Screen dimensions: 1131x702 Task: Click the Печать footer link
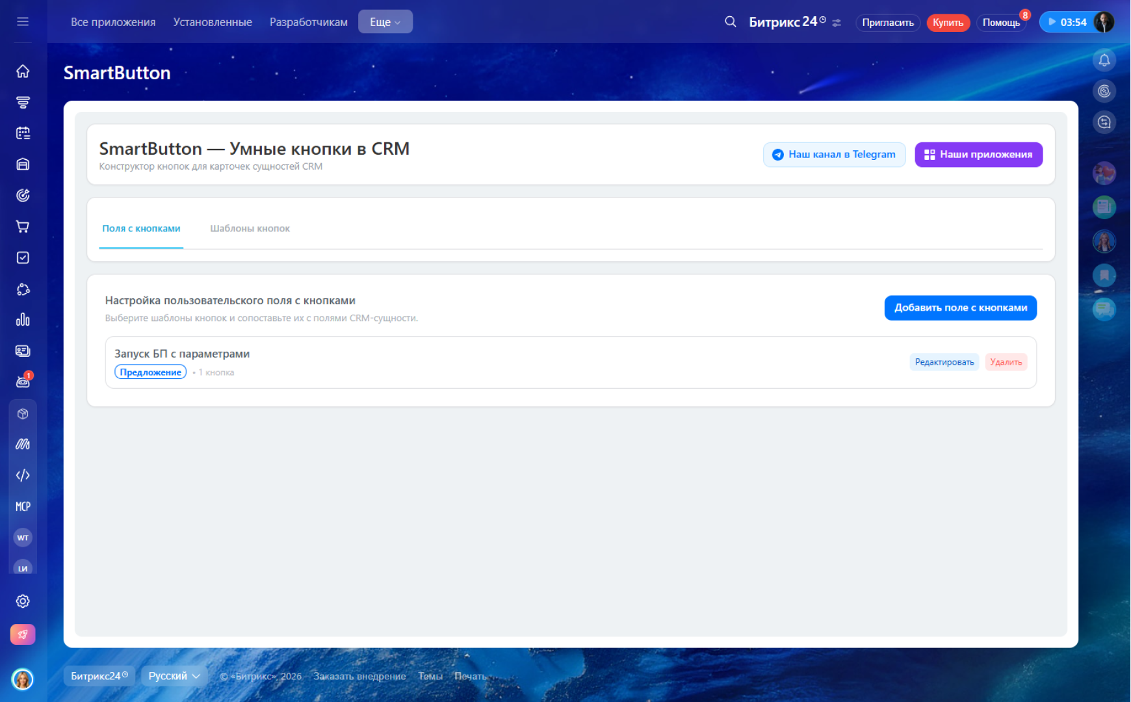[471, 677]
